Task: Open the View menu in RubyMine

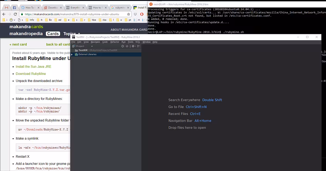Action: [x=86, y=42]
